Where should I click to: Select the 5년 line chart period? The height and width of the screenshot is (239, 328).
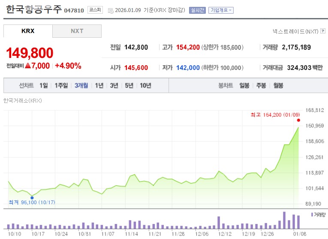[129, 85]
